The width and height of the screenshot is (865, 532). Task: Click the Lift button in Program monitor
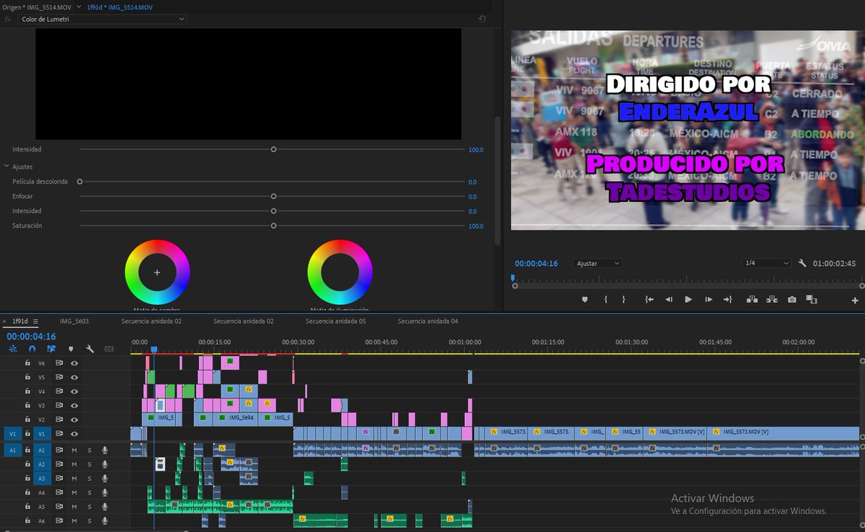coord(752,299)
